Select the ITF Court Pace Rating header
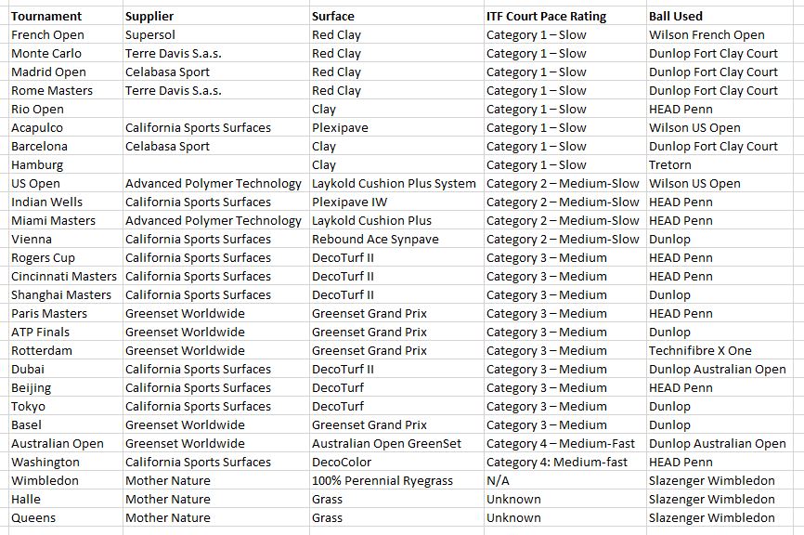804x535 pixels. coord(565,17)
